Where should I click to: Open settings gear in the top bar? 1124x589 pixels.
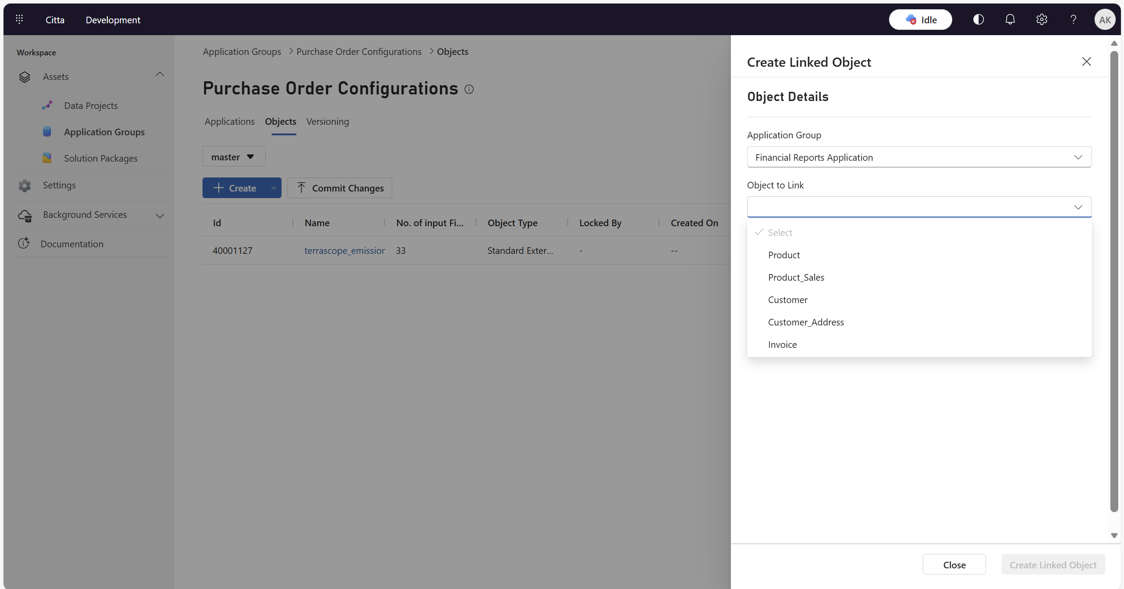click(1041, 19)
